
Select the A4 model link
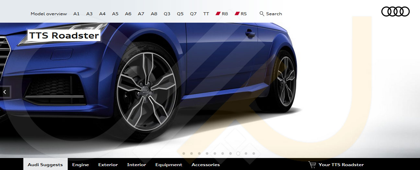(x=102, y=14)
